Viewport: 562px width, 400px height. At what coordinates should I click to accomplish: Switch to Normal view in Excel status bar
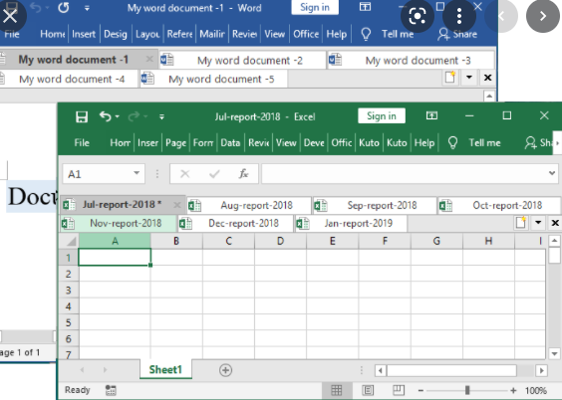tap(337, 390)
